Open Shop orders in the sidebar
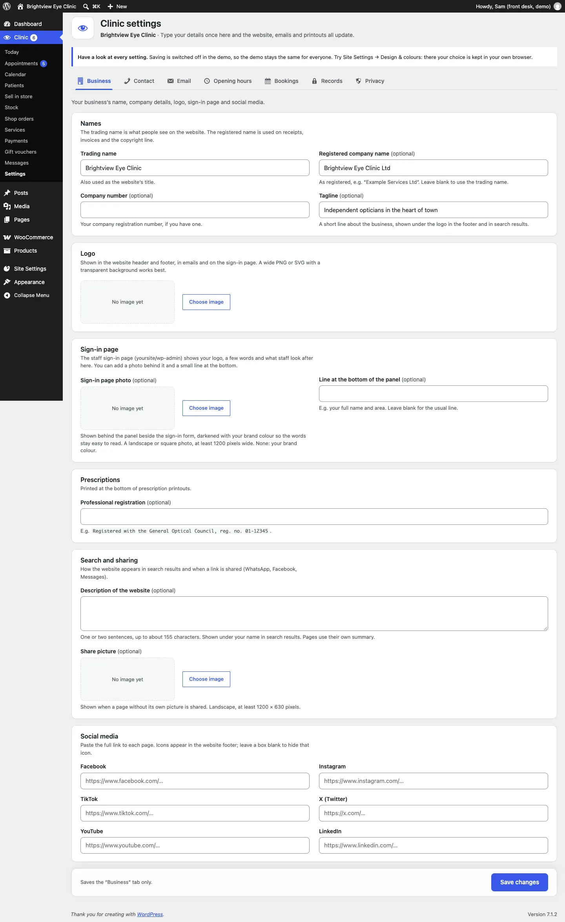The height and width of the screenshot is (922, 565). coord(19,119)
